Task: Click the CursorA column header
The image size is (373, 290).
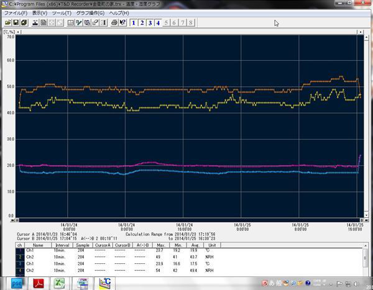Action: [x=103, y=245]
